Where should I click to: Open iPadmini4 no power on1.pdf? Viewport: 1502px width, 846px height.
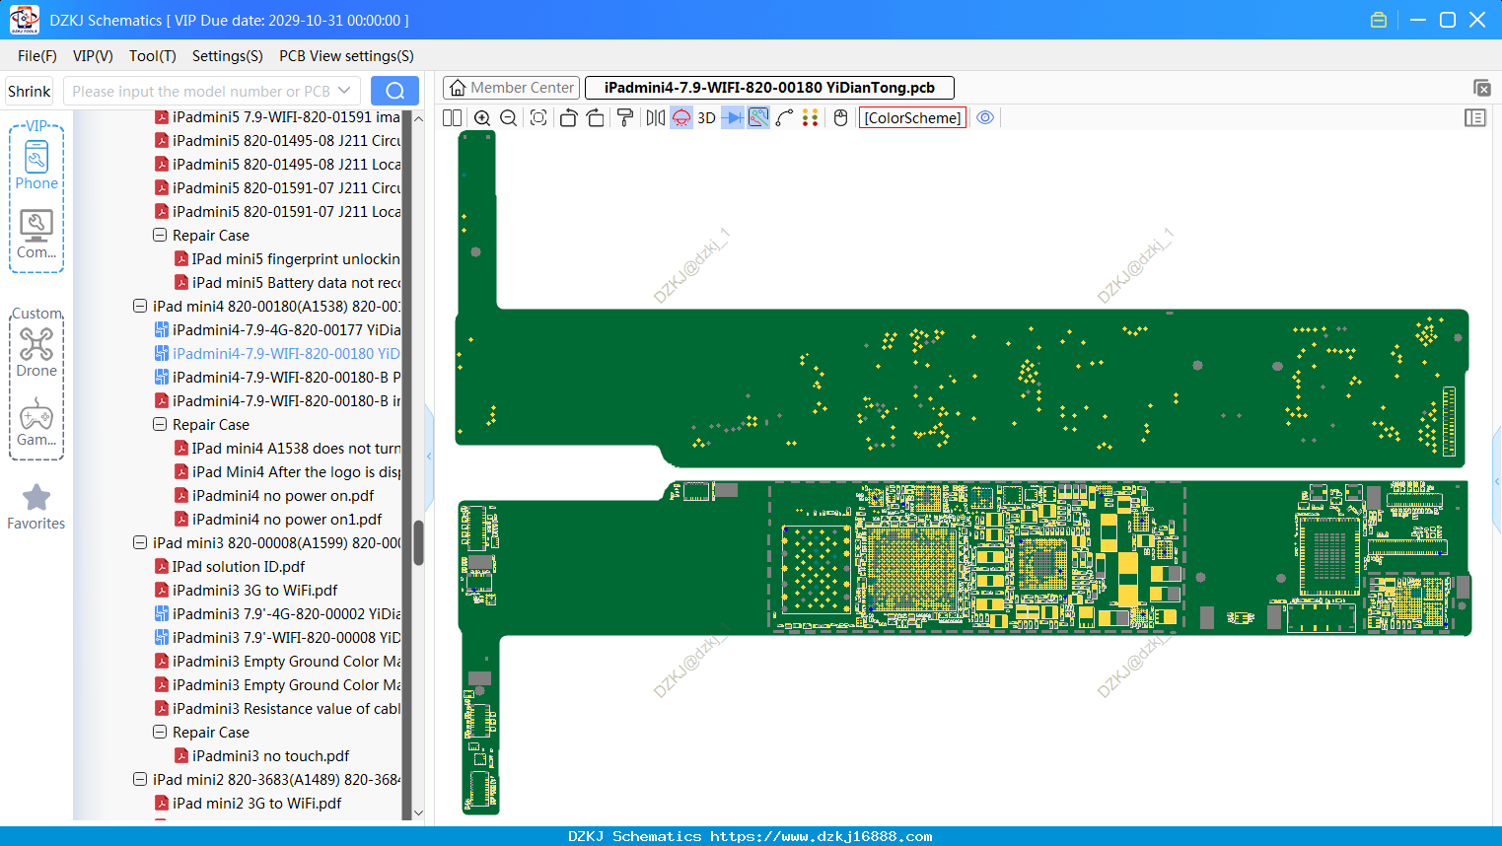[x=278, y=520]
